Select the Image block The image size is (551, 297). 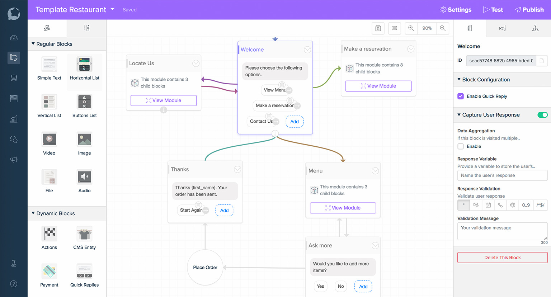pos(85,143)
